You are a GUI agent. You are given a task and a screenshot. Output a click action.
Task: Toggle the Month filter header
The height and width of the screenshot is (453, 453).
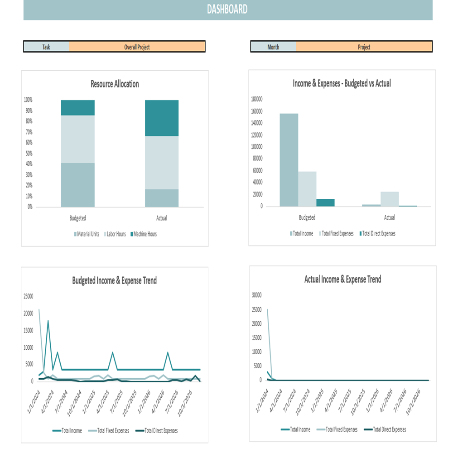274,47
